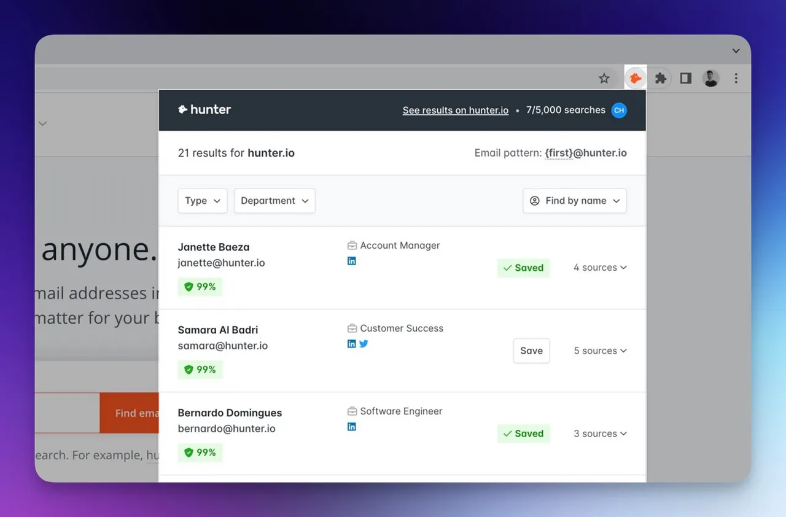Save the lead Samara Al Badri
Screen dimensions: 786x517
tap(531, 351)
